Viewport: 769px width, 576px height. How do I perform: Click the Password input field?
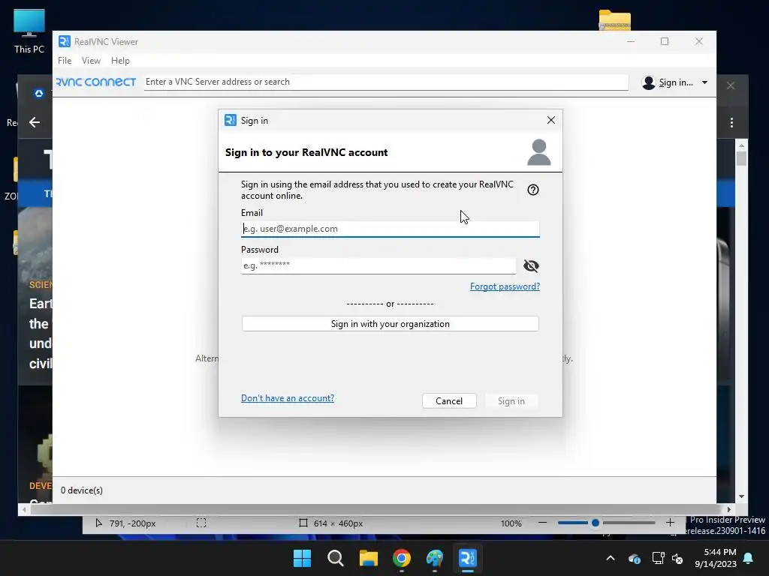[x=378, y=265]
